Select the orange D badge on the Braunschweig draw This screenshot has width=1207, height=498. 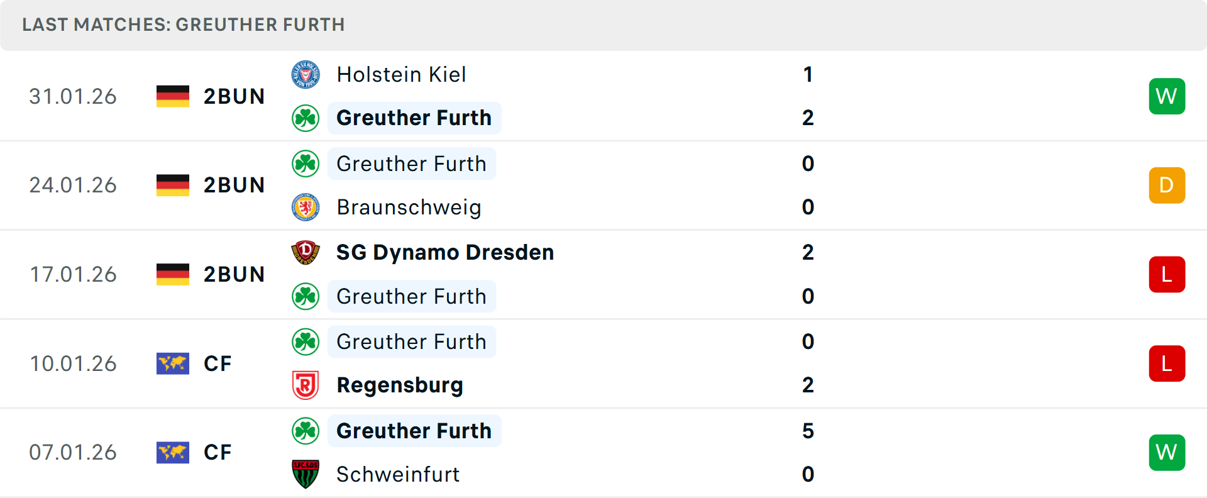pos(1167,185)
